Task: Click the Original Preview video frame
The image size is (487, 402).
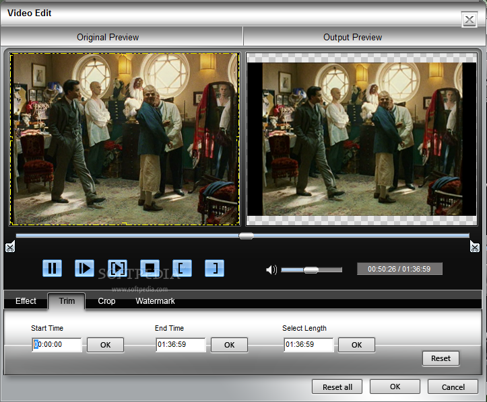Action: [125, 139]
